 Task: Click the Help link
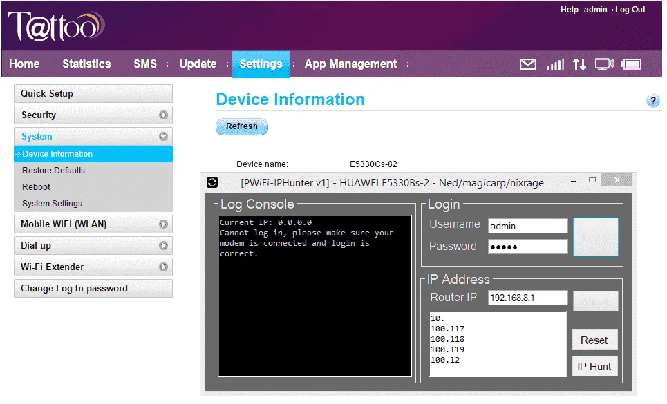569,10
